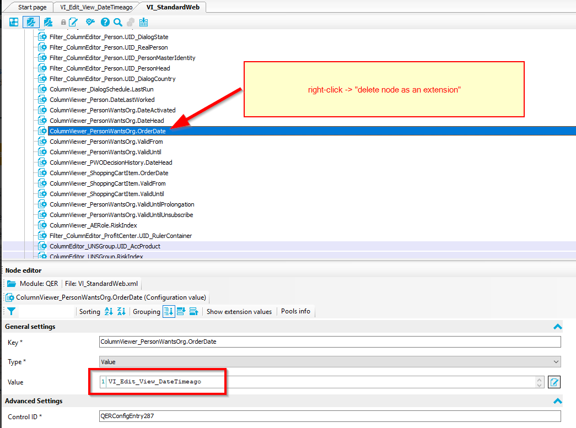
Task: Collapse the General settings section
Action: tap(558, 327)
